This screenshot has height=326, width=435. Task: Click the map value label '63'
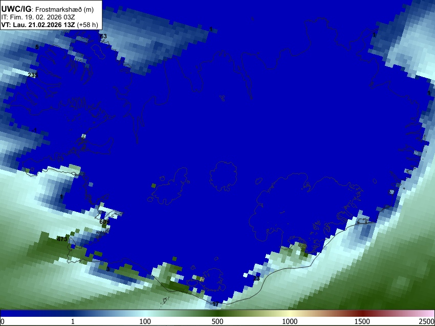coord(103,36)
